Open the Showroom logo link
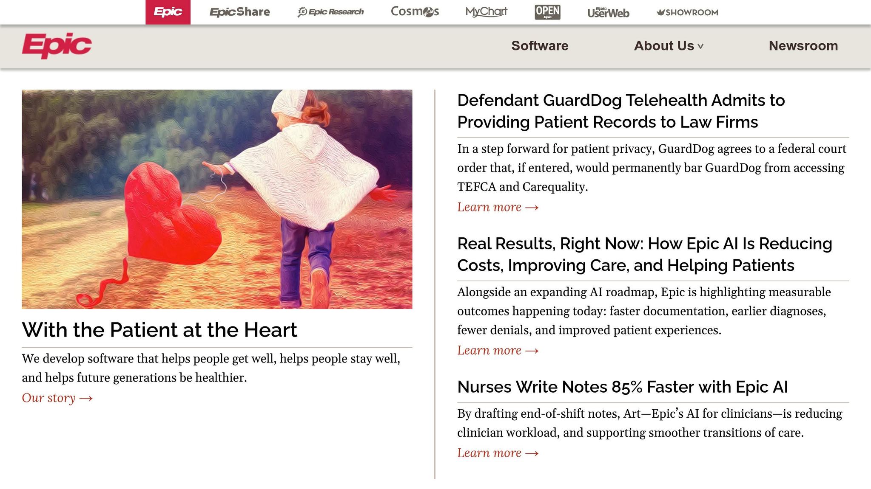Viewport: 871px width, 489px height. [x=687, y=12]
